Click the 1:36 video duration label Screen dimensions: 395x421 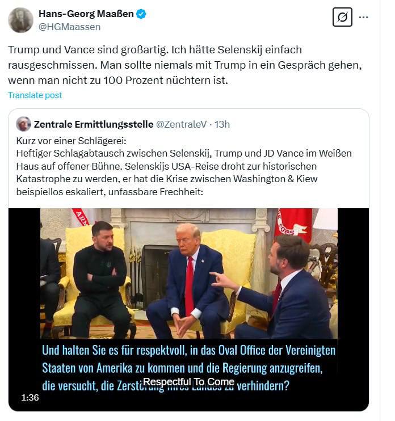[x=30, y=398]
